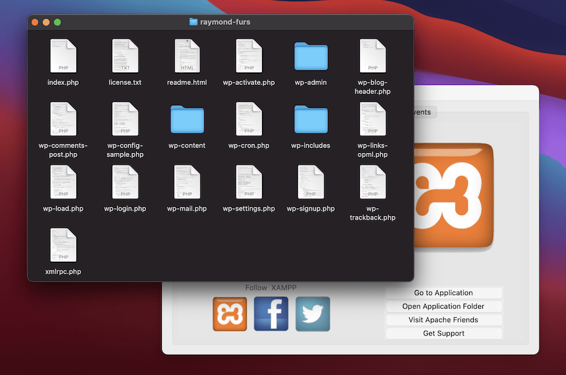Screen dimensions: 566x375
Task: Select the xmlrpc.php file
Action: (63, 245)
